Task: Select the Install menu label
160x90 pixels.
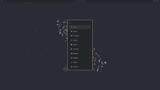Action: click(x=76, y=49)
